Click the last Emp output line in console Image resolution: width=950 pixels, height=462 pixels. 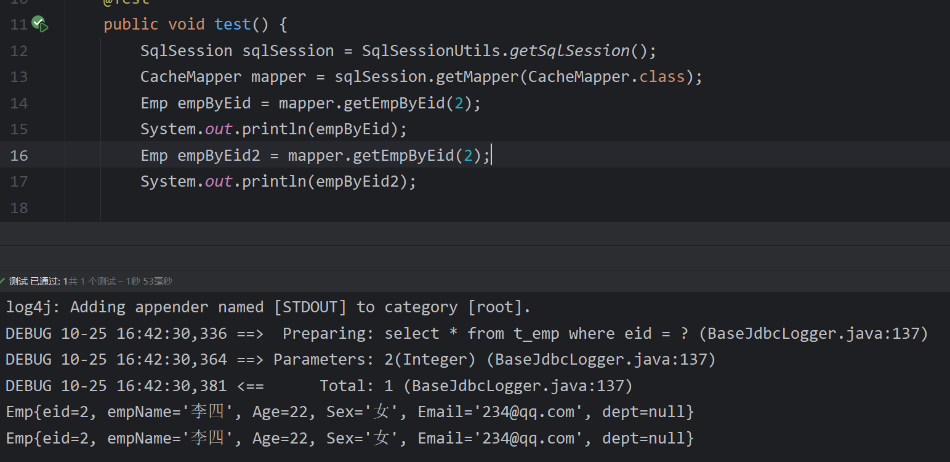coord(349,438)
